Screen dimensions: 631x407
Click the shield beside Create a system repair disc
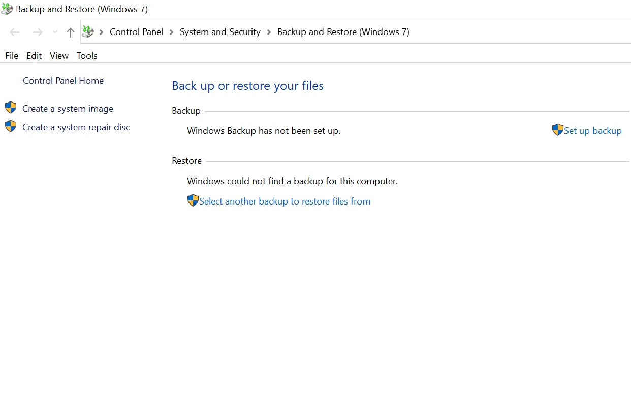[11, 126]
